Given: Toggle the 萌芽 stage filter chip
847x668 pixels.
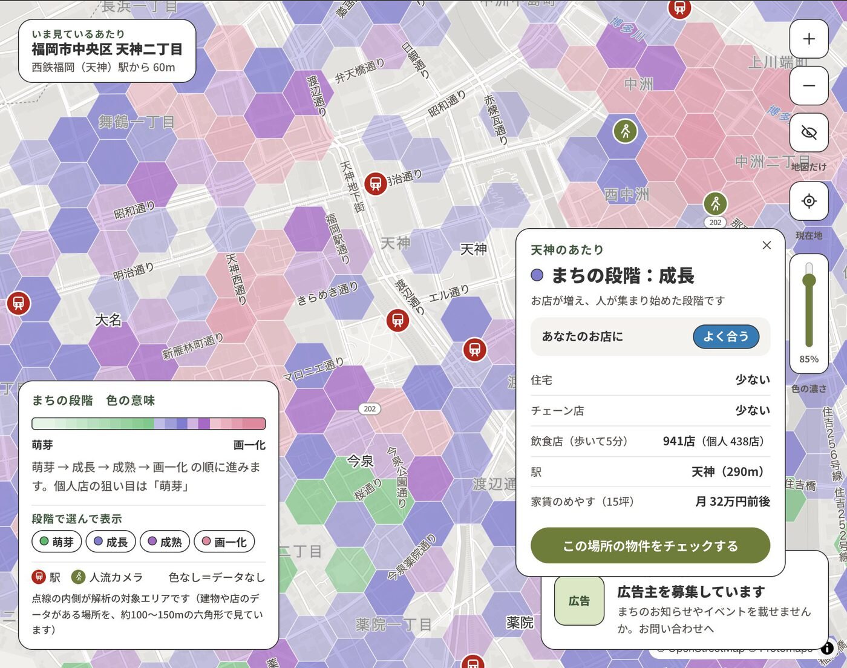Looking at the screenshot, I should (56, 542).
